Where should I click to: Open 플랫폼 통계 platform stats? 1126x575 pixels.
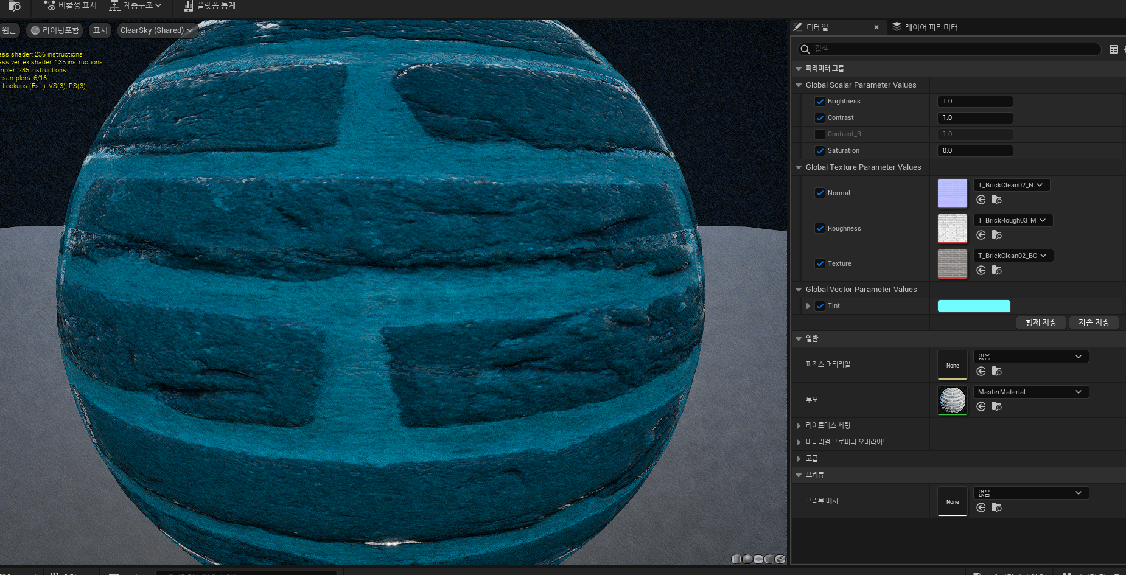209,5
